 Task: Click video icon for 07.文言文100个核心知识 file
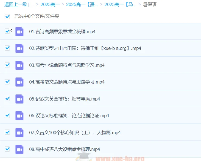pyautogui.click(x=19, y=133)
